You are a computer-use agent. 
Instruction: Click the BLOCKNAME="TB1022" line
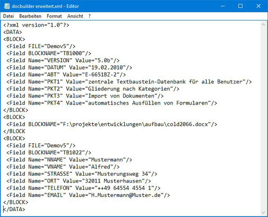49,153
